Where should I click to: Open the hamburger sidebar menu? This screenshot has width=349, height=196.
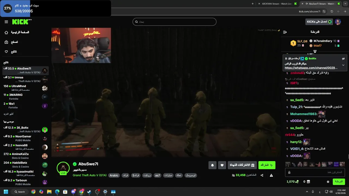tap(6, 22)
